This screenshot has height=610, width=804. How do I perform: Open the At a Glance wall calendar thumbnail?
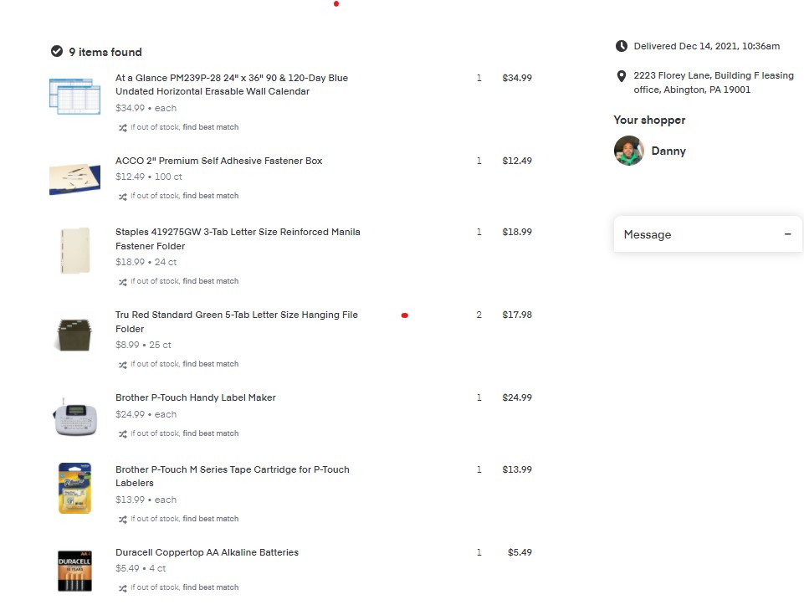tap(74, 95)
